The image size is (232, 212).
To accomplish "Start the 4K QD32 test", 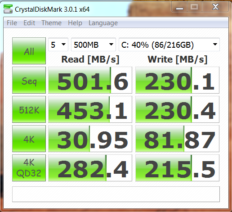I will click(29, 168).
